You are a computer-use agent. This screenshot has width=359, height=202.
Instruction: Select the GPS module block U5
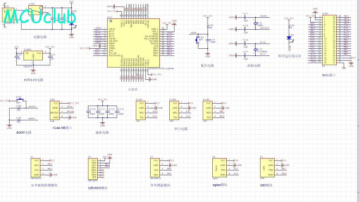267,168
